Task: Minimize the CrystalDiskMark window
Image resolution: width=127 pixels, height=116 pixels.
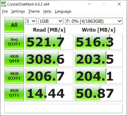Action: (x=90, y=4)
